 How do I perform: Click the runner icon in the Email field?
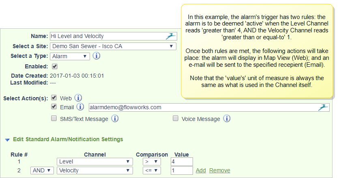pyautogui.click(x=323, y=107)
